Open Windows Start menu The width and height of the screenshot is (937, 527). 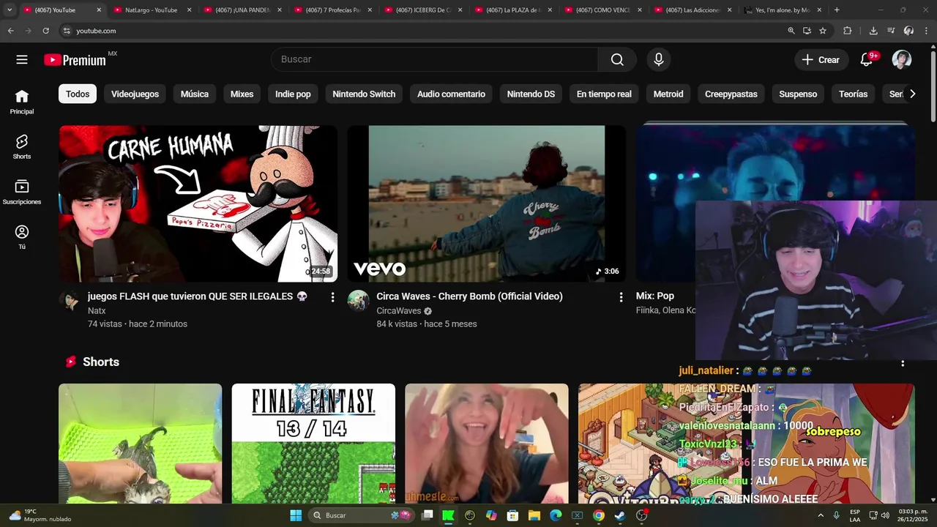[x=296, y=515]
